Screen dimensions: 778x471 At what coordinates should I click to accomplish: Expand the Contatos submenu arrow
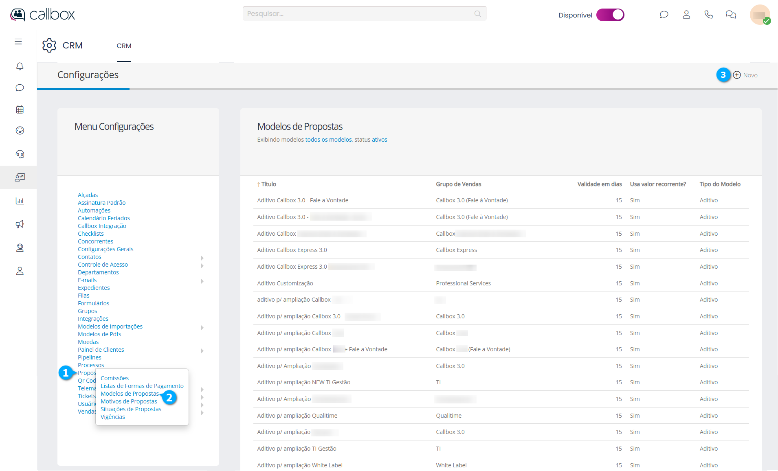coord(202,258)
